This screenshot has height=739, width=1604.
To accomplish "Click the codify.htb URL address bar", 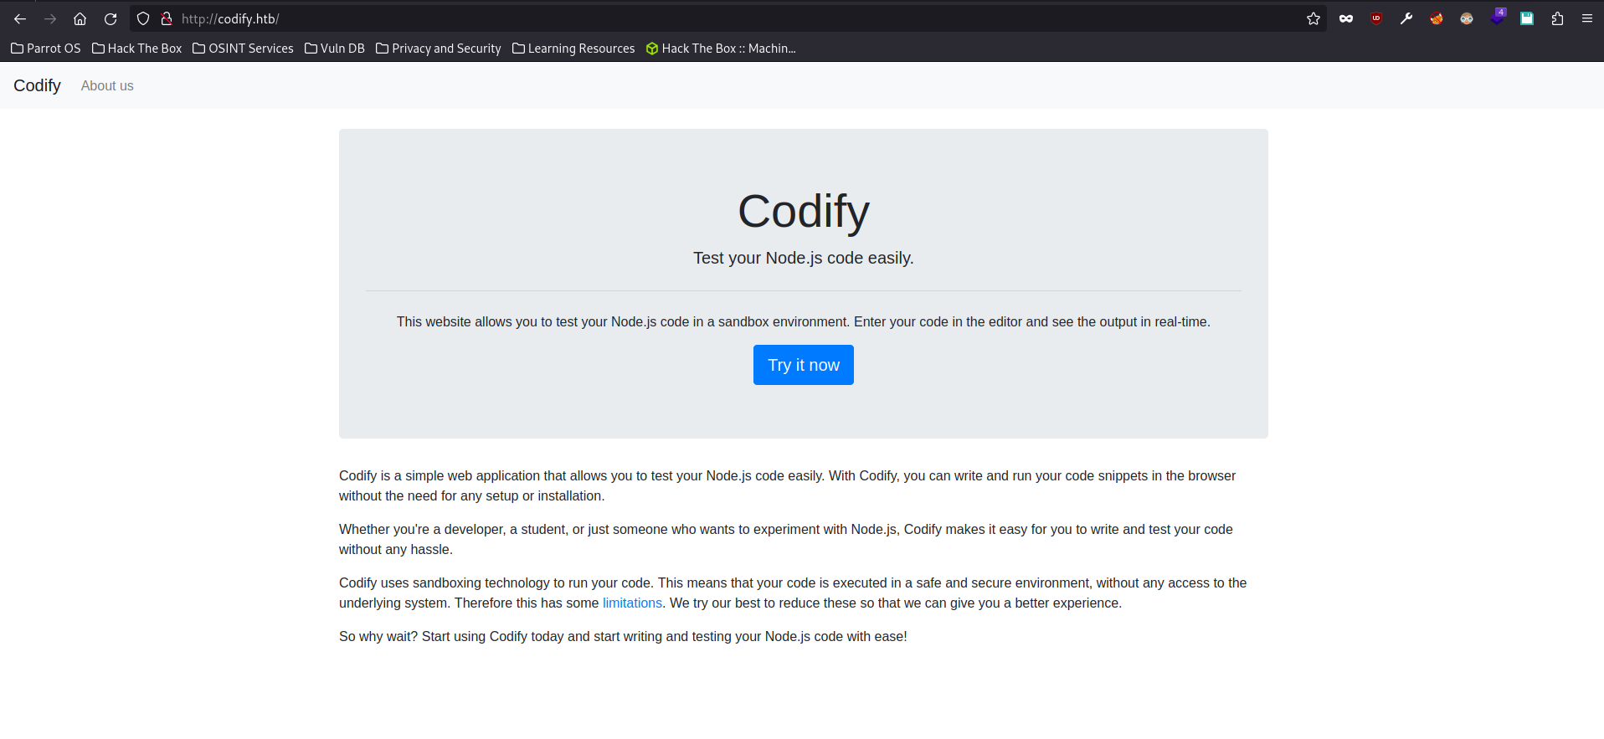I will pos(670,18).
